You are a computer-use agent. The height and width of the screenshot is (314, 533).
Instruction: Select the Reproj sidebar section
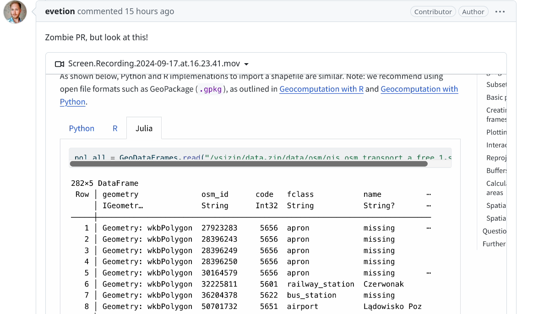tap(496, 157)
